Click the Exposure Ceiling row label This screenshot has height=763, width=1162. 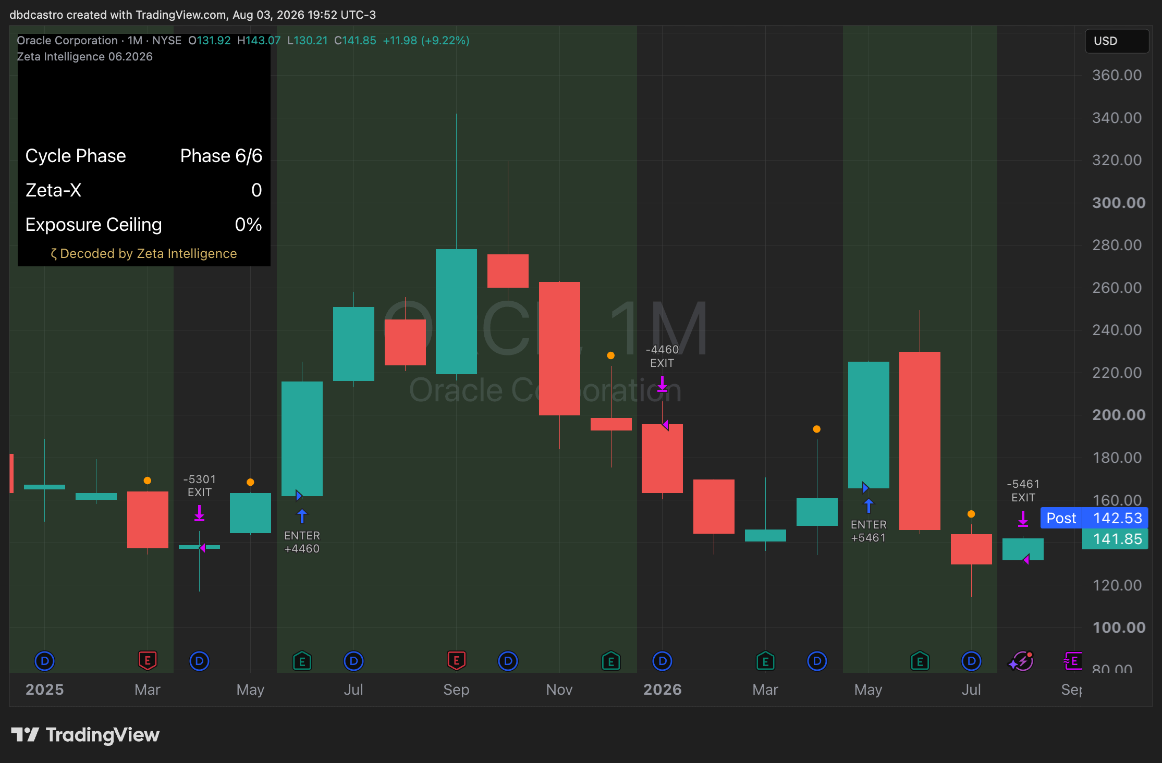tap(94, 225)
